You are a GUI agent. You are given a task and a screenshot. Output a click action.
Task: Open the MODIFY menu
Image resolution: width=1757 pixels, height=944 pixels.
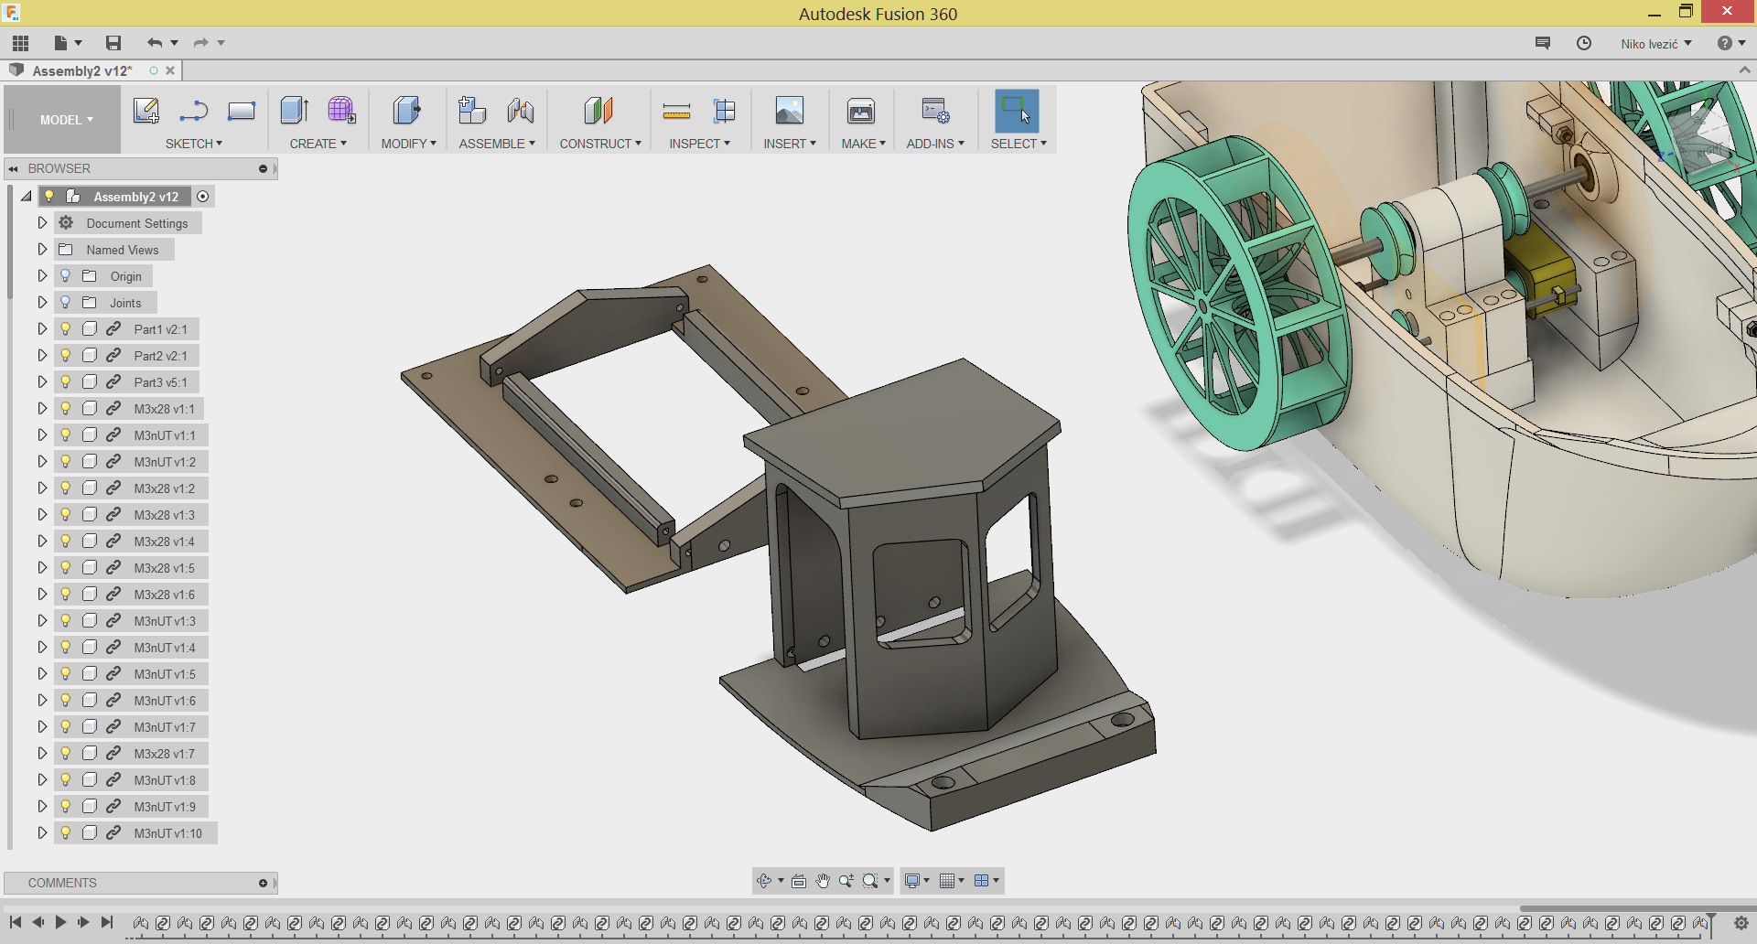[409, 144]
